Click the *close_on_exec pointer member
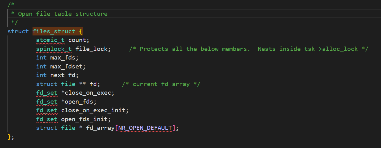 [88, 92]
